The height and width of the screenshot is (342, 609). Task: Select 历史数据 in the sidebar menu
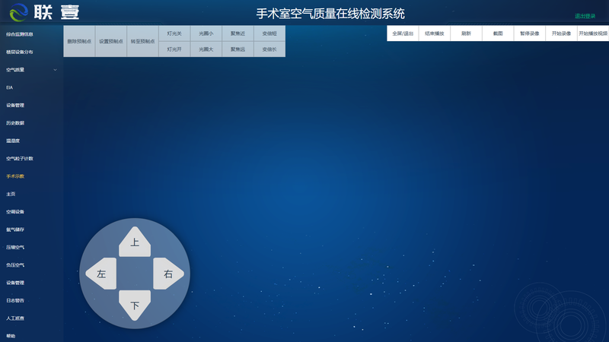coord(16,123)
